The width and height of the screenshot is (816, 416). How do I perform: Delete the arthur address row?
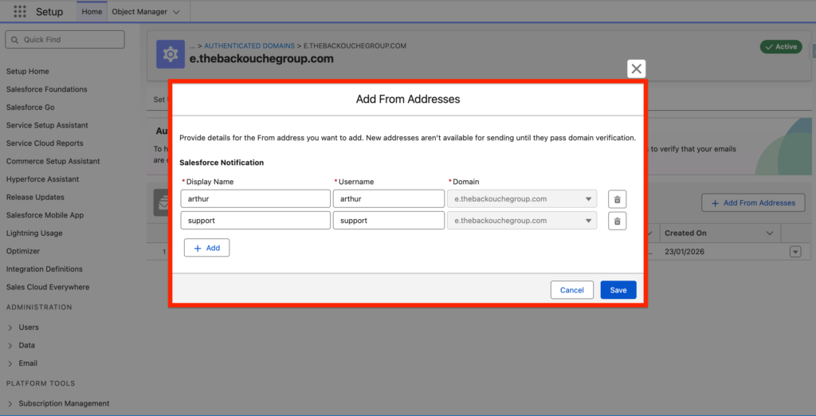coord(617,199)
